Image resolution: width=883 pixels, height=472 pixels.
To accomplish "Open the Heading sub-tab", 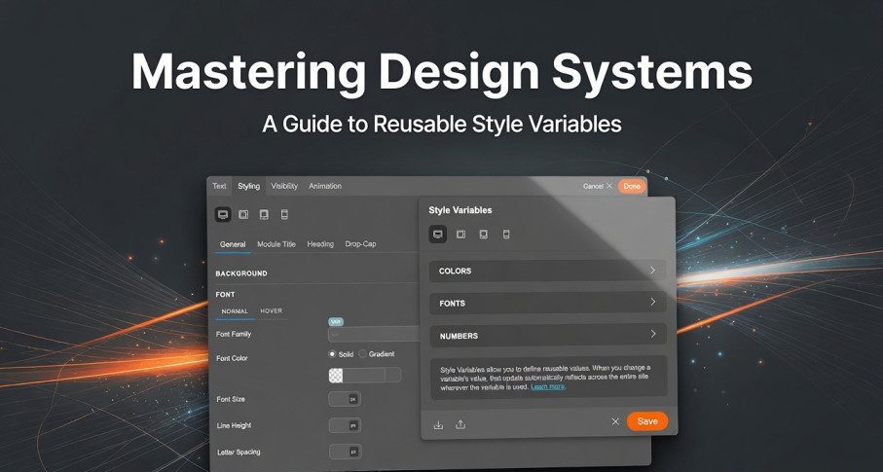I will click(320, 244).
